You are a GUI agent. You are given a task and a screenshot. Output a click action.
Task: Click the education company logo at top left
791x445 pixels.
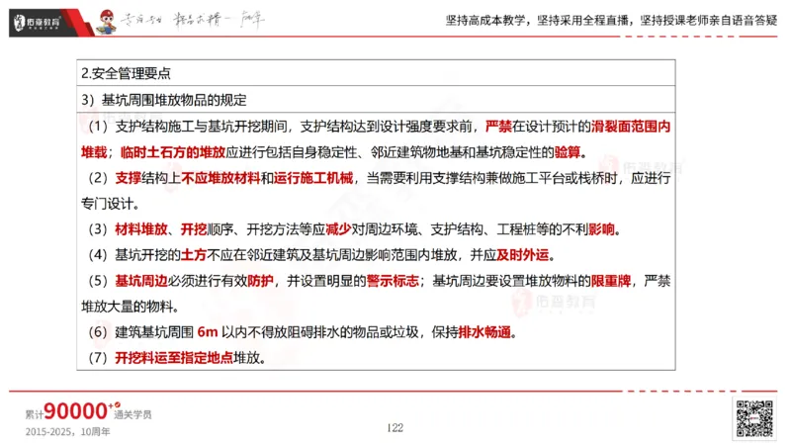(38, 23)
